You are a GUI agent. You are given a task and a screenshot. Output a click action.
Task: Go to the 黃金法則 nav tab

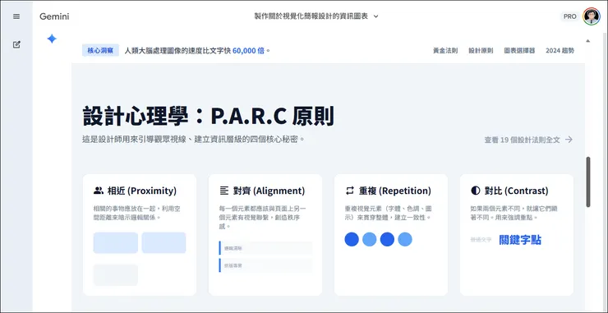[445, 51]
